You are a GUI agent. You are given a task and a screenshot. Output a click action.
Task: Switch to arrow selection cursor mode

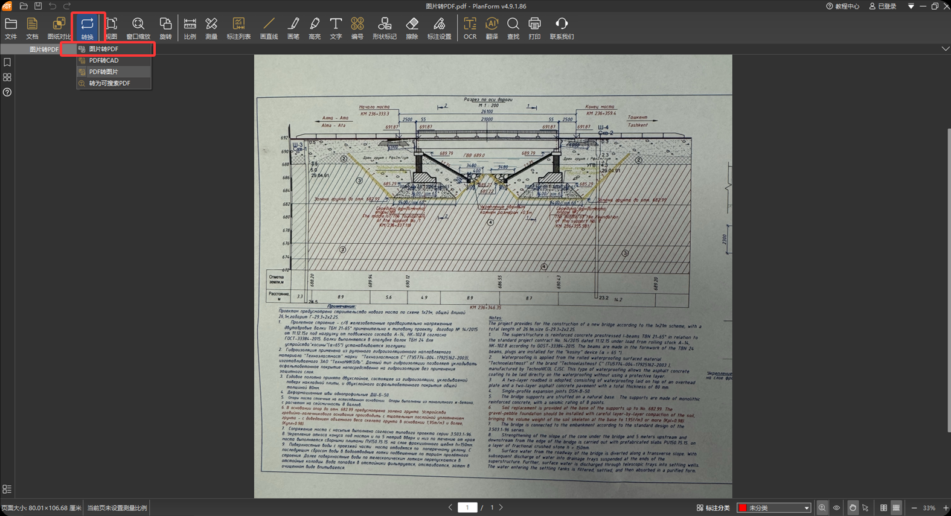[865, 508]
